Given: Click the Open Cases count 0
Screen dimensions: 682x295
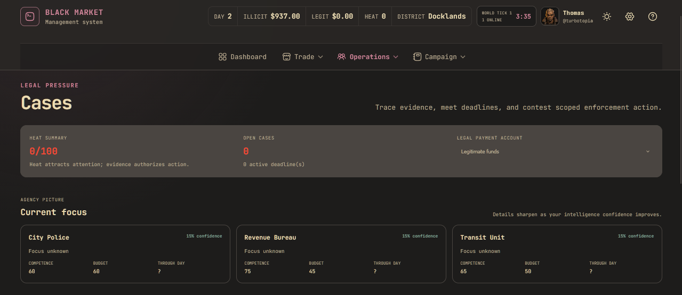Looking at the screenshot, I should pyautogui.click(x=246, y=151).
